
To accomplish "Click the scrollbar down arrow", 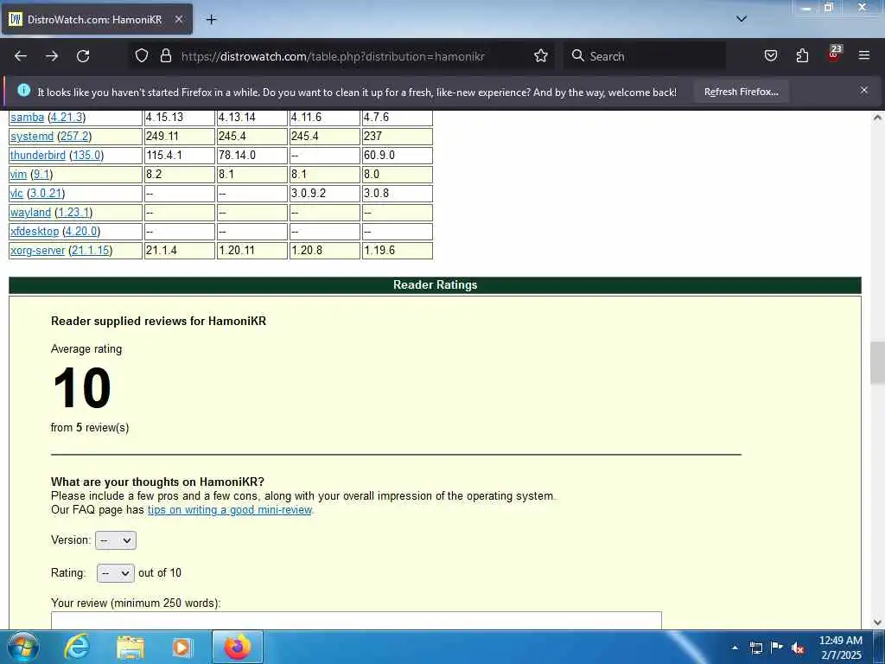I will (877, 622).
